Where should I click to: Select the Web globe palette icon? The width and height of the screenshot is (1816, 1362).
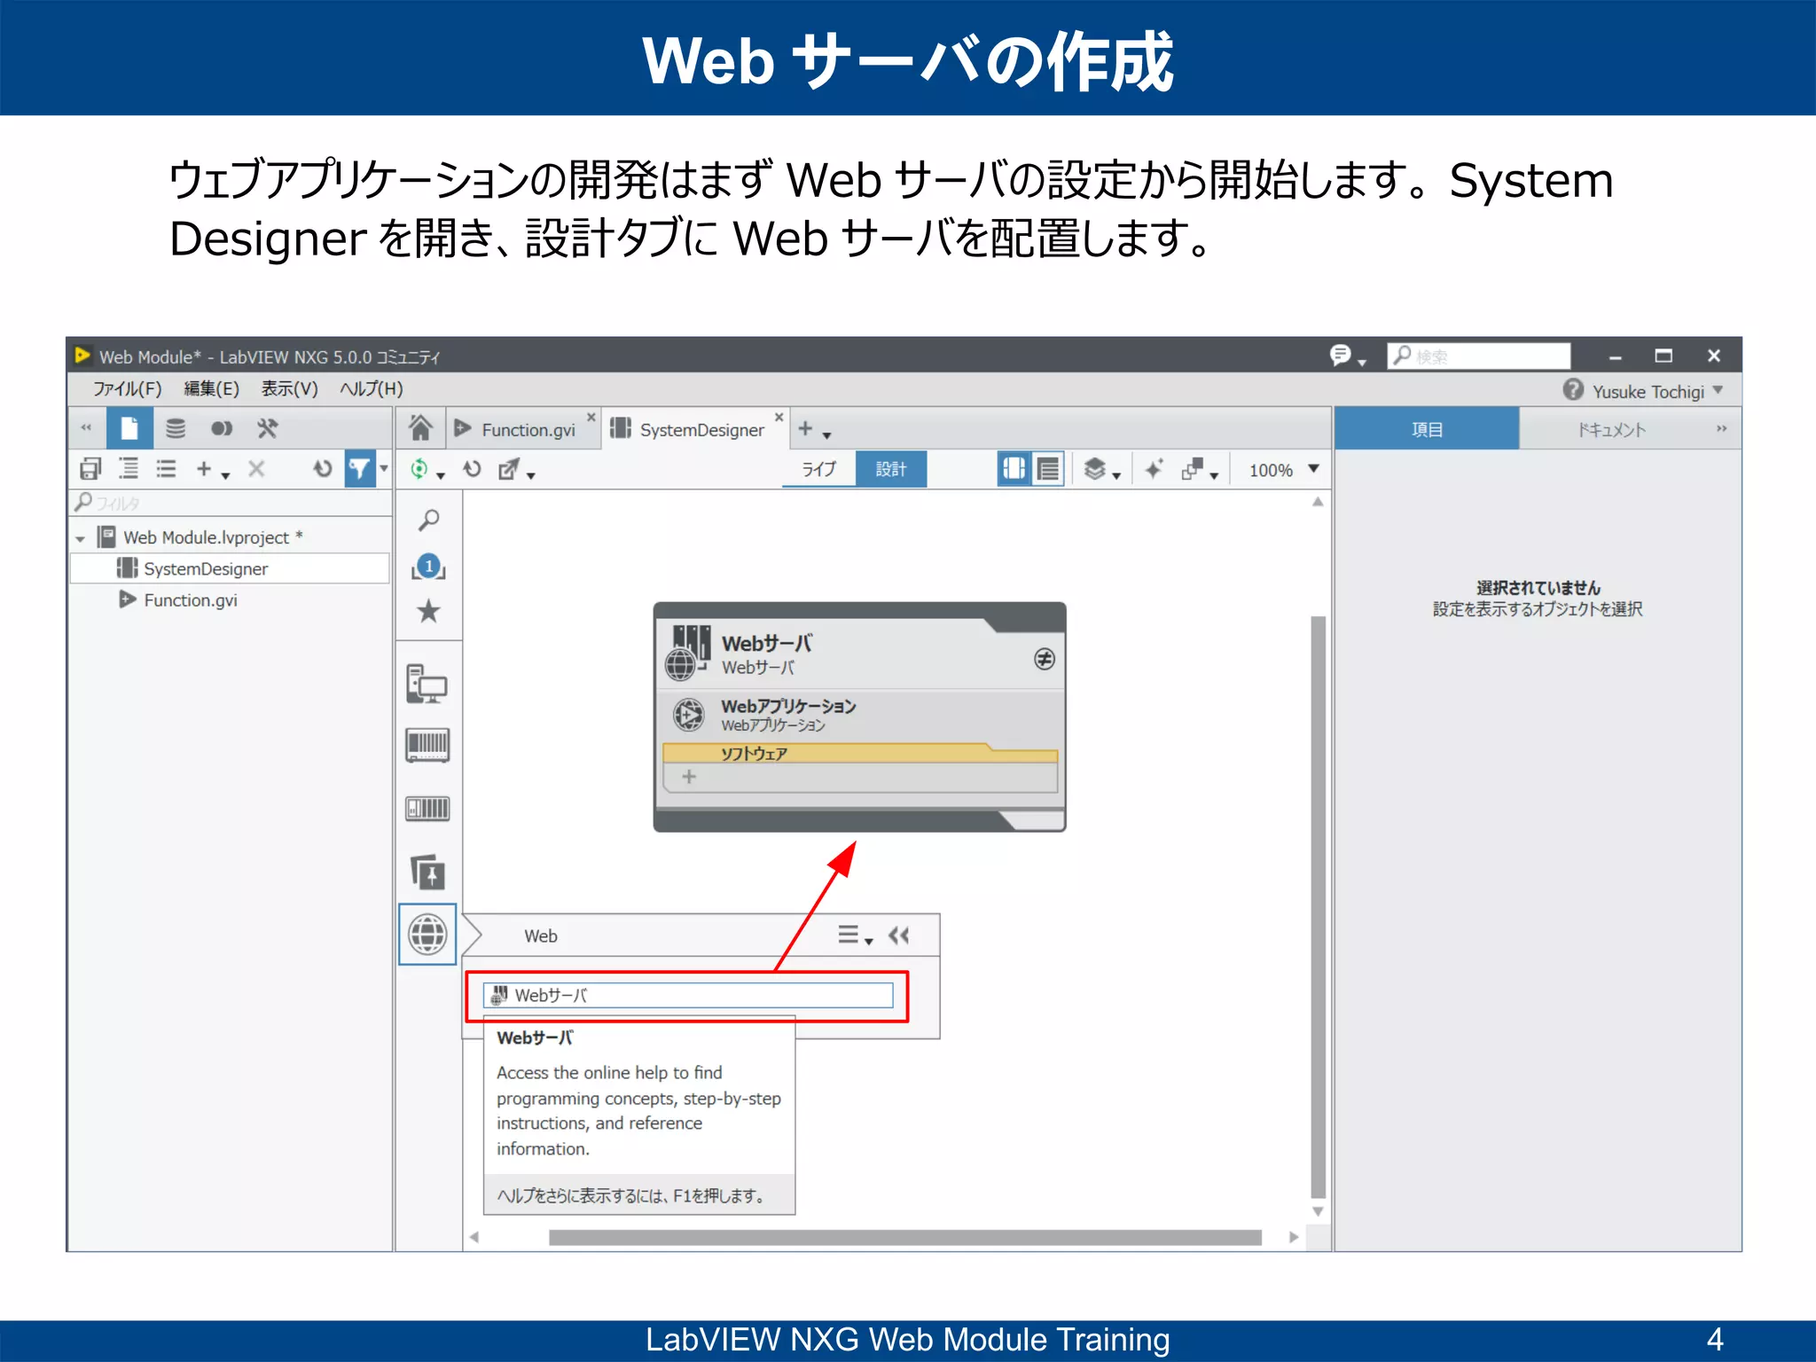pyautogui.click(x=427, y=934)
